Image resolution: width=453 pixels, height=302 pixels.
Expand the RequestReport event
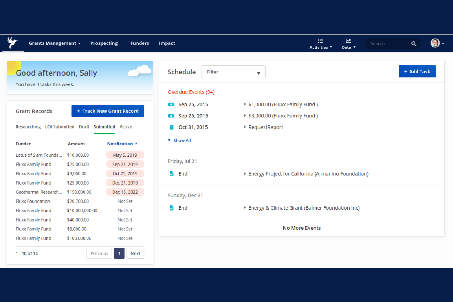(245, 127)
